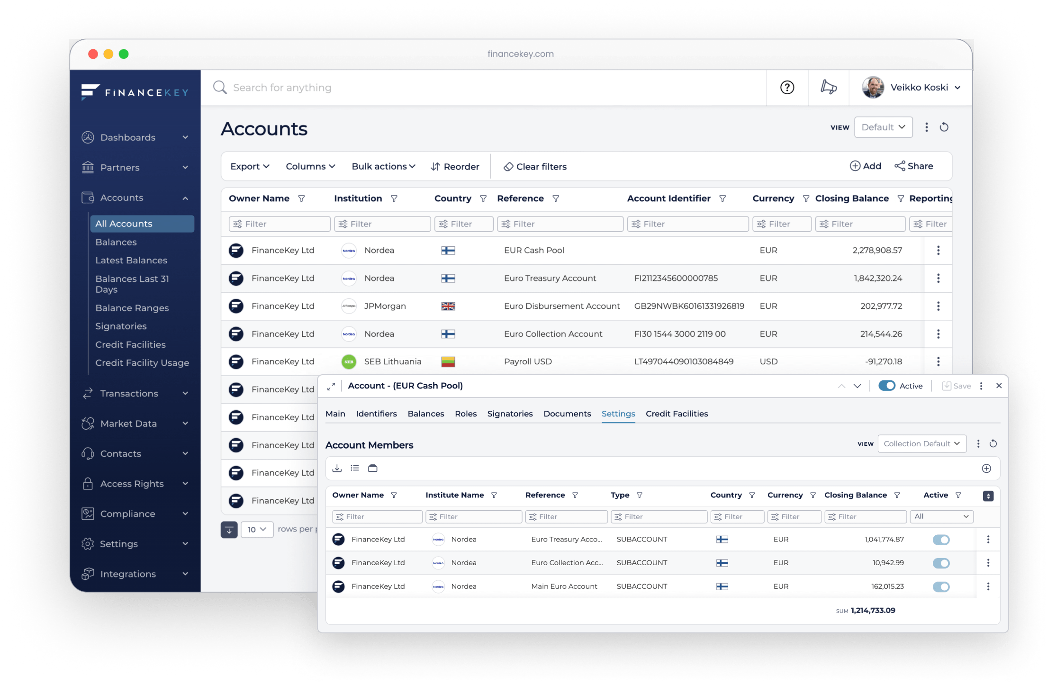
Task: Open the Accounts view three-dot options
Action: tap(927, 127)
